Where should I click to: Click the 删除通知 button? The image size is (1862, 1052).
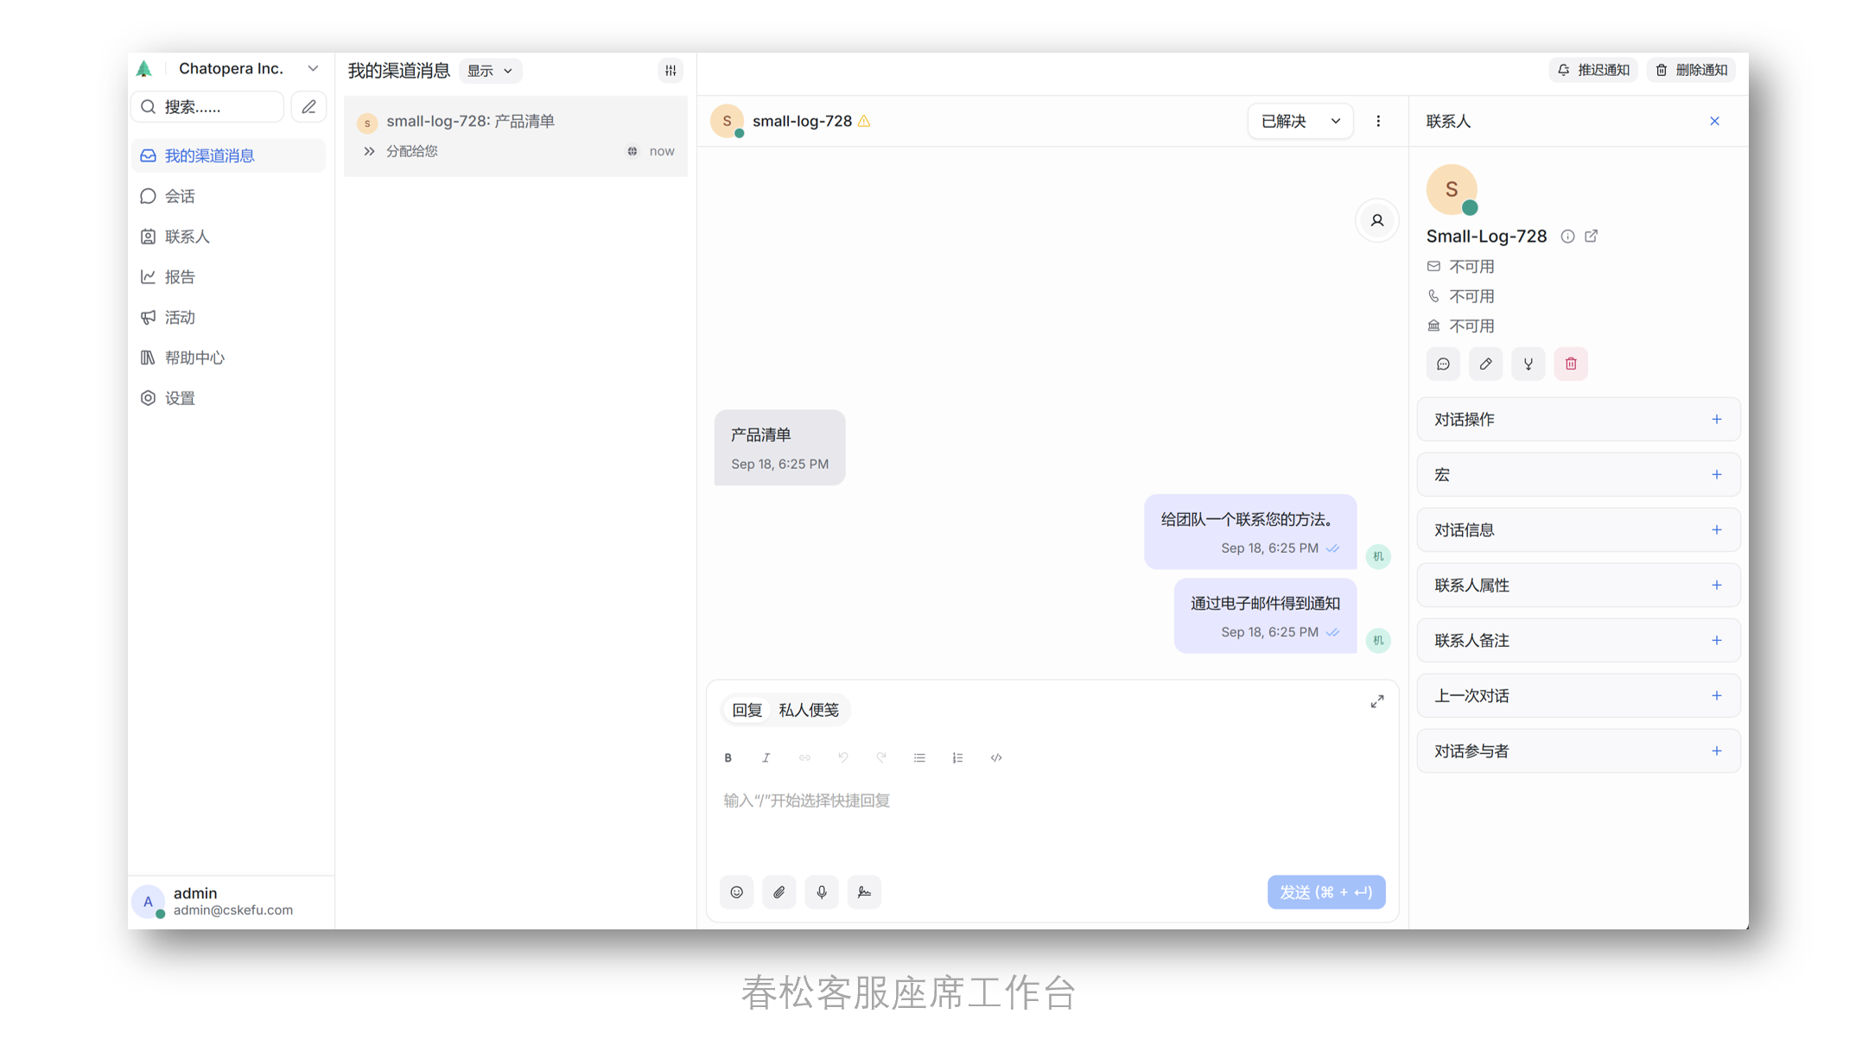pos(1691,70)
